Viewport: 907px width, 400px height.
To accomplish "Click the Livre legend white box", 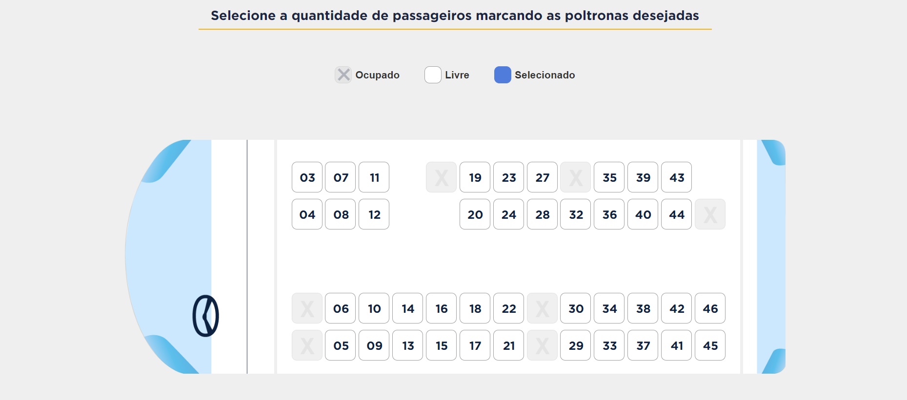I will click(x=433, y=75).
